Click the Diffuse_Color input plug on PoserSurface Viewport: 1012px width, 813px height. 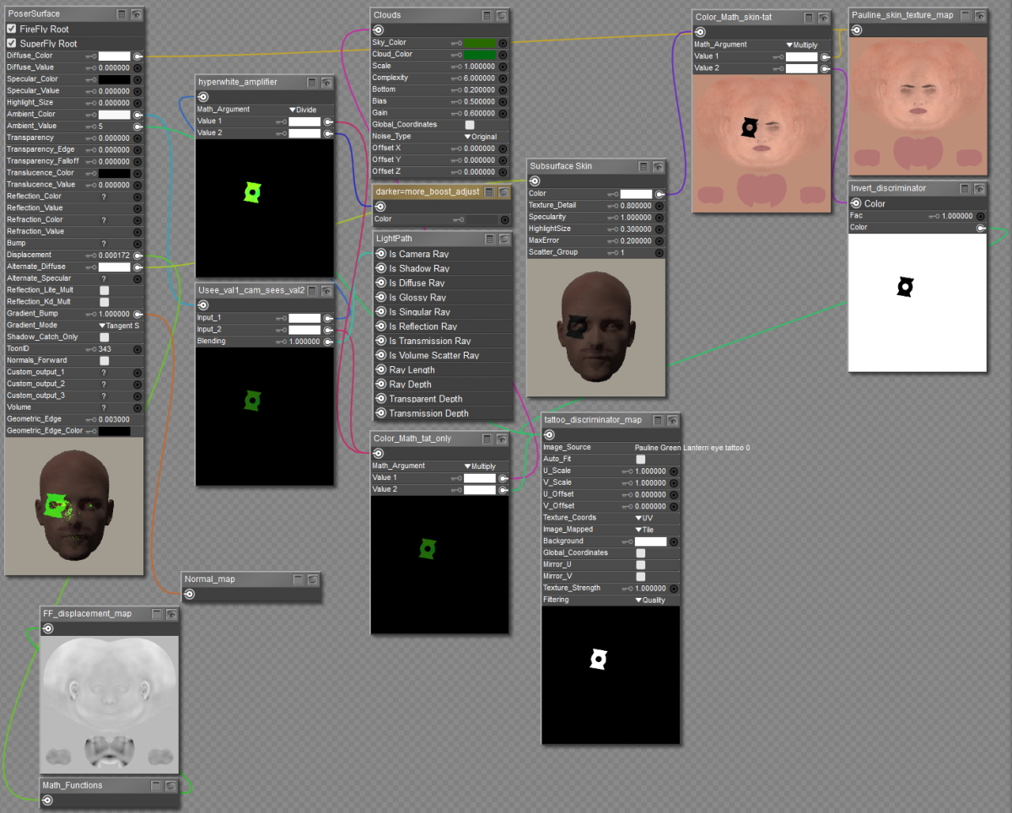137,56
